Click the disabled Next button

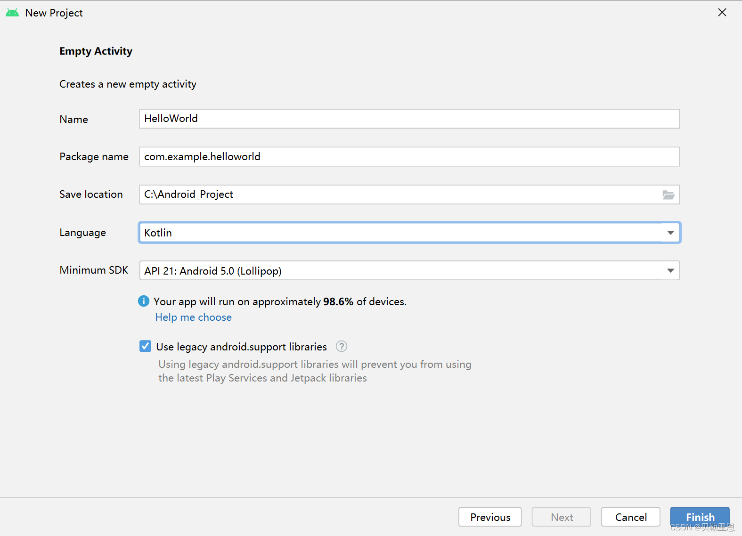tap(562, 517)
